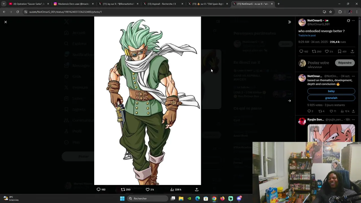Open Grok icon beside NotOmarG's post header
Screen dimensions: 361x203
click(x=348, y=21)
